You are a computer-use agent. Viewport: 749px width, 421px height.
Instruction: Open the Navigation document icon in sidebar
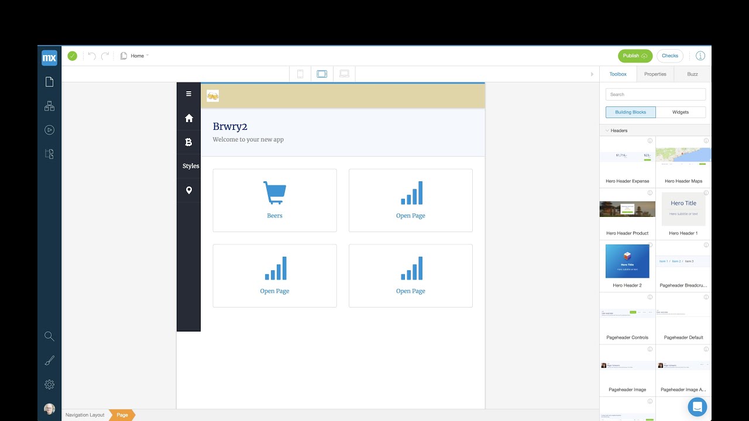click(49, 154)
